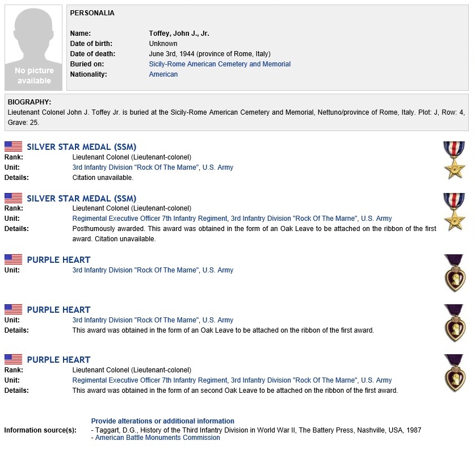Screen dimensions: 475x449
Task: Click the 'No picture available' placeholder
Action: tap(33, 48)
